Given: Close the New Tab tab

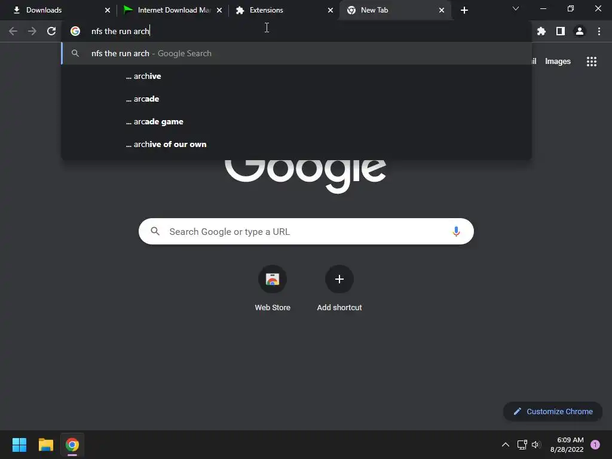Looking at the screenshot, I should pyautogui.click(x=442, y=10).
